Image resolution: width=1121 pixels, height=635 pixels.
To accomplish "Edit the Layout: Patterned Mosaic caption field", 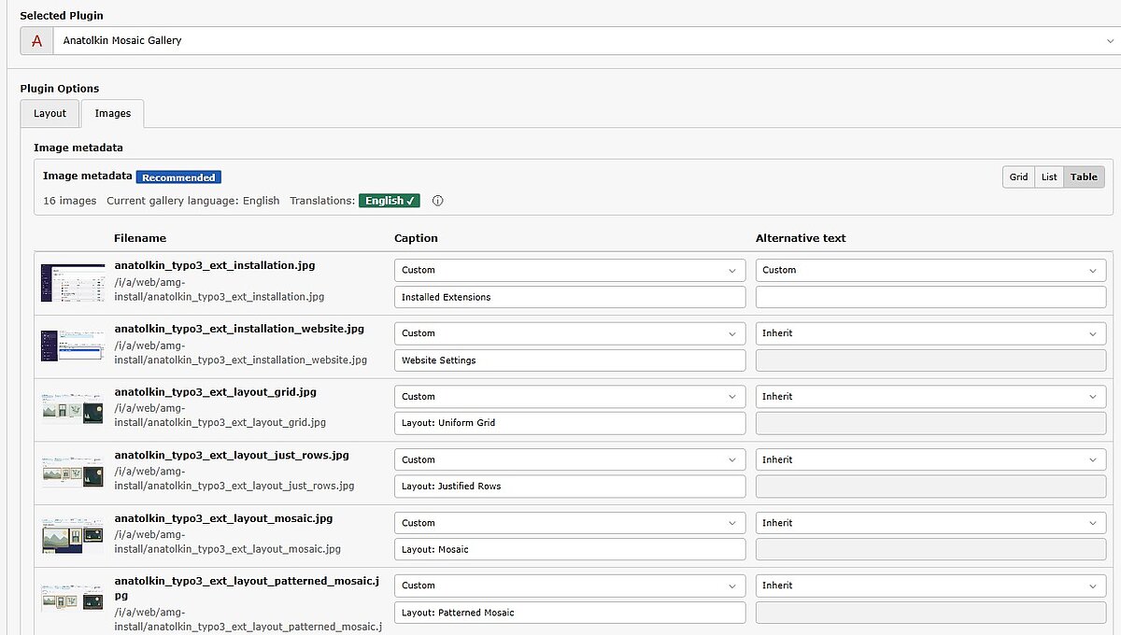I will coord(570,613).
